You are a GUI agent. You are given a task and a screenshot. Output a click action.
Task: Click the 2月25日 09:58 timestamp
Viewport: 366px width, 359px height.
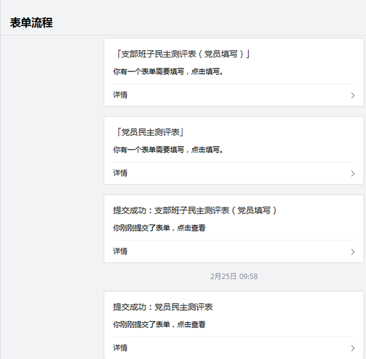pyautogui.click(x=234, y=277)
